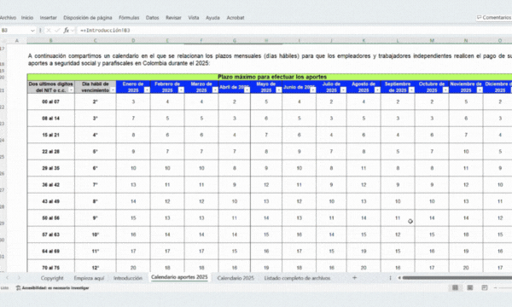Switch to Listado completo de archivos tab
The width and height of the screenshot is (512, 307).
297,278
